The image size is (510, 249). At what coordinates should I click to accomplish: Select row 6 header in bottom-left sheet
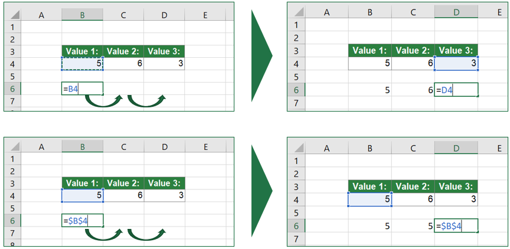(x=12, y=221)
